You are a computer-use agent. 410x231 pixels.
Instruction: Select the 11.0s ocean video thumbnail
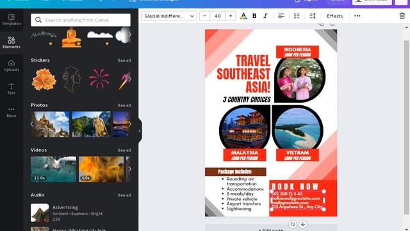[x=53, y=169]
